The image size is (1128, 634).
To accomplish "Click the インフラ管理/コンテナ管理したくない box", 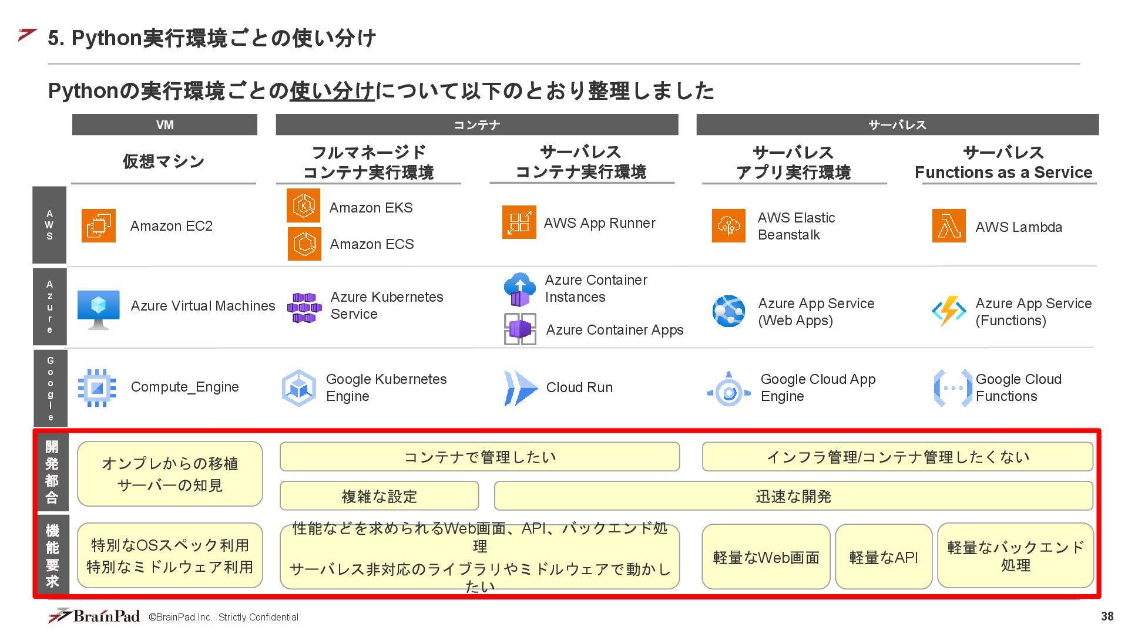I will tap(898, 457).
